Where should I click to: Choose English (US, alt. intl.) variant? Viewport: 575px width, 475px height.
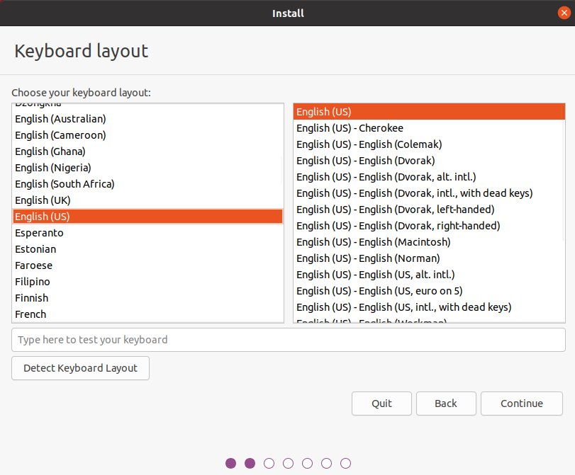[375, 275]
